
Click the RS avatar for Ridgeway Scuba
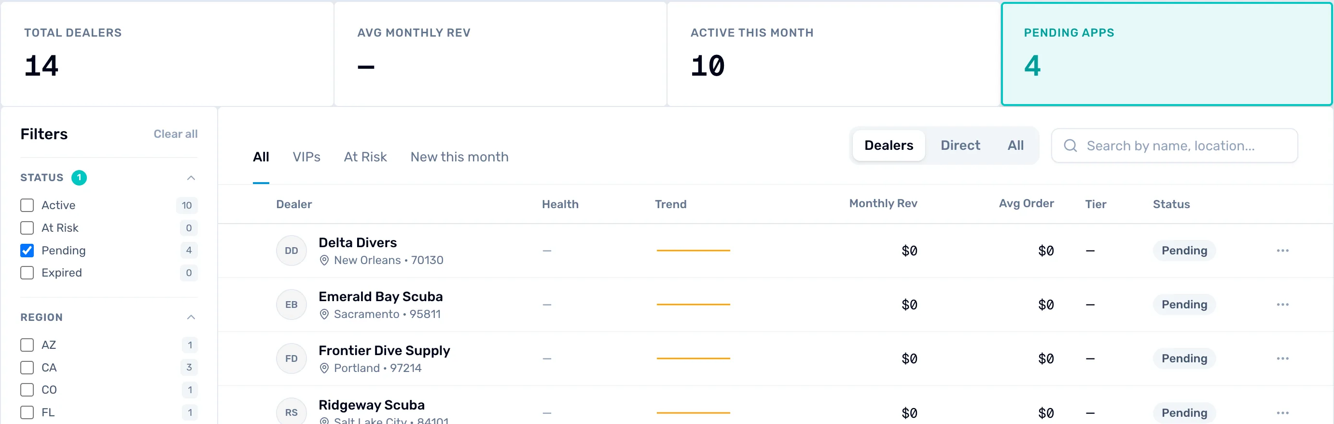(291, 412)
